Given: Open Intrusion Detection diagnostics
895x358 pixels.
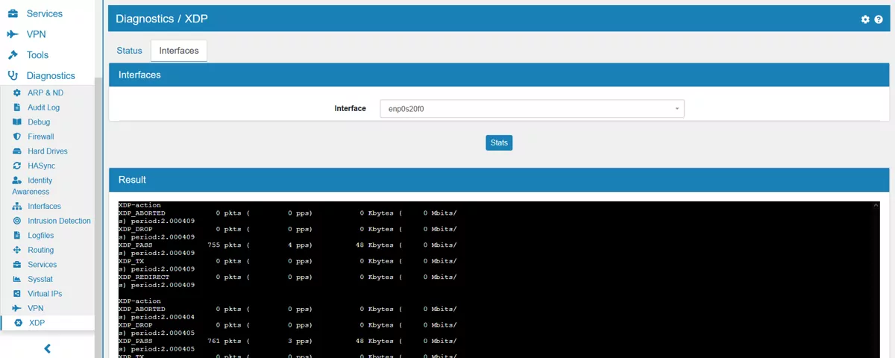Looking at the screenshot, I should coord(59,221).
